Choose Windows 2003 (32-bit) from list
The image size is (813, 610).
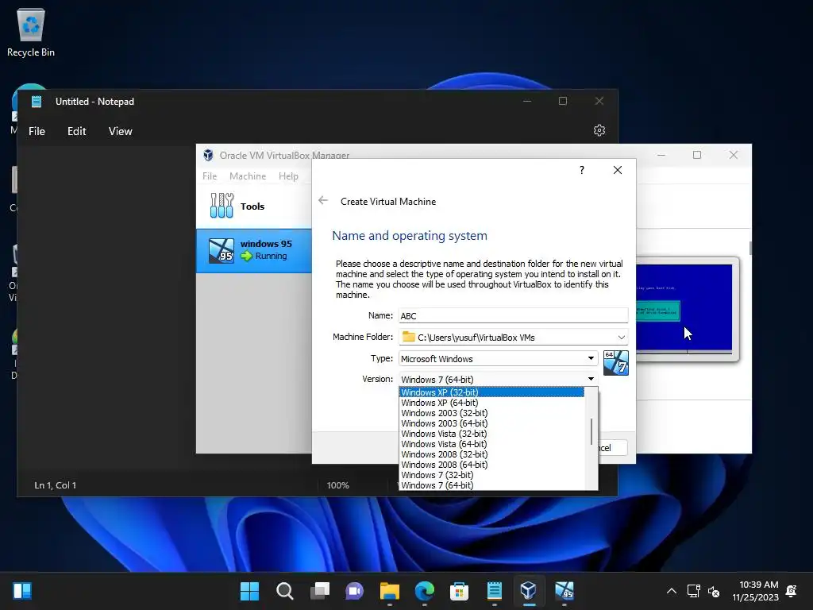pos(491,413)
